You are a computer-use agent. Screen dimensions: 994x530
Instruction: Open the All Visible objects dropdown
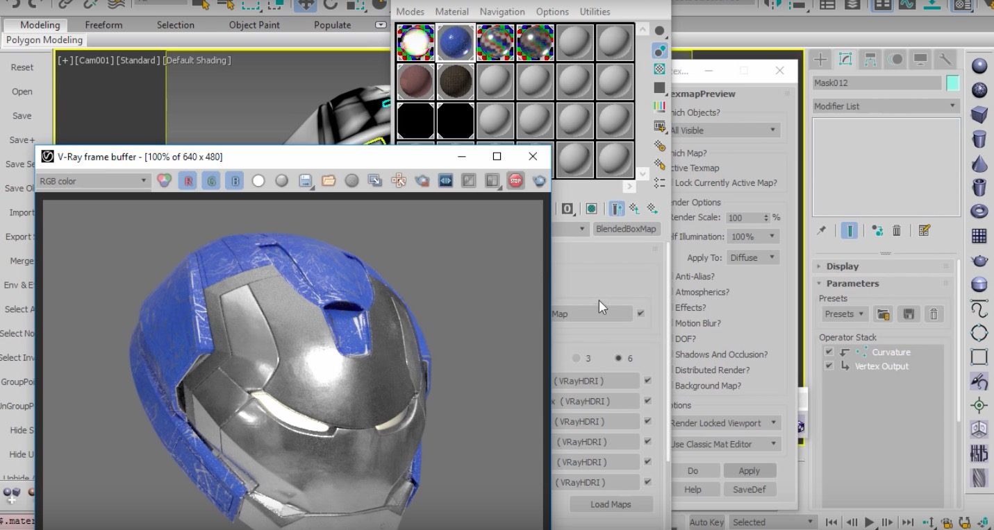click(x=724, y=130)
